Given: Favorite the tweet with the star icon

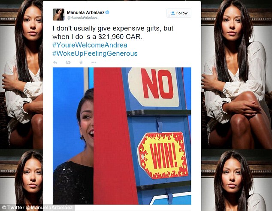Looking at the screenshot, I should pyautogui.click(x=81, y=62).
